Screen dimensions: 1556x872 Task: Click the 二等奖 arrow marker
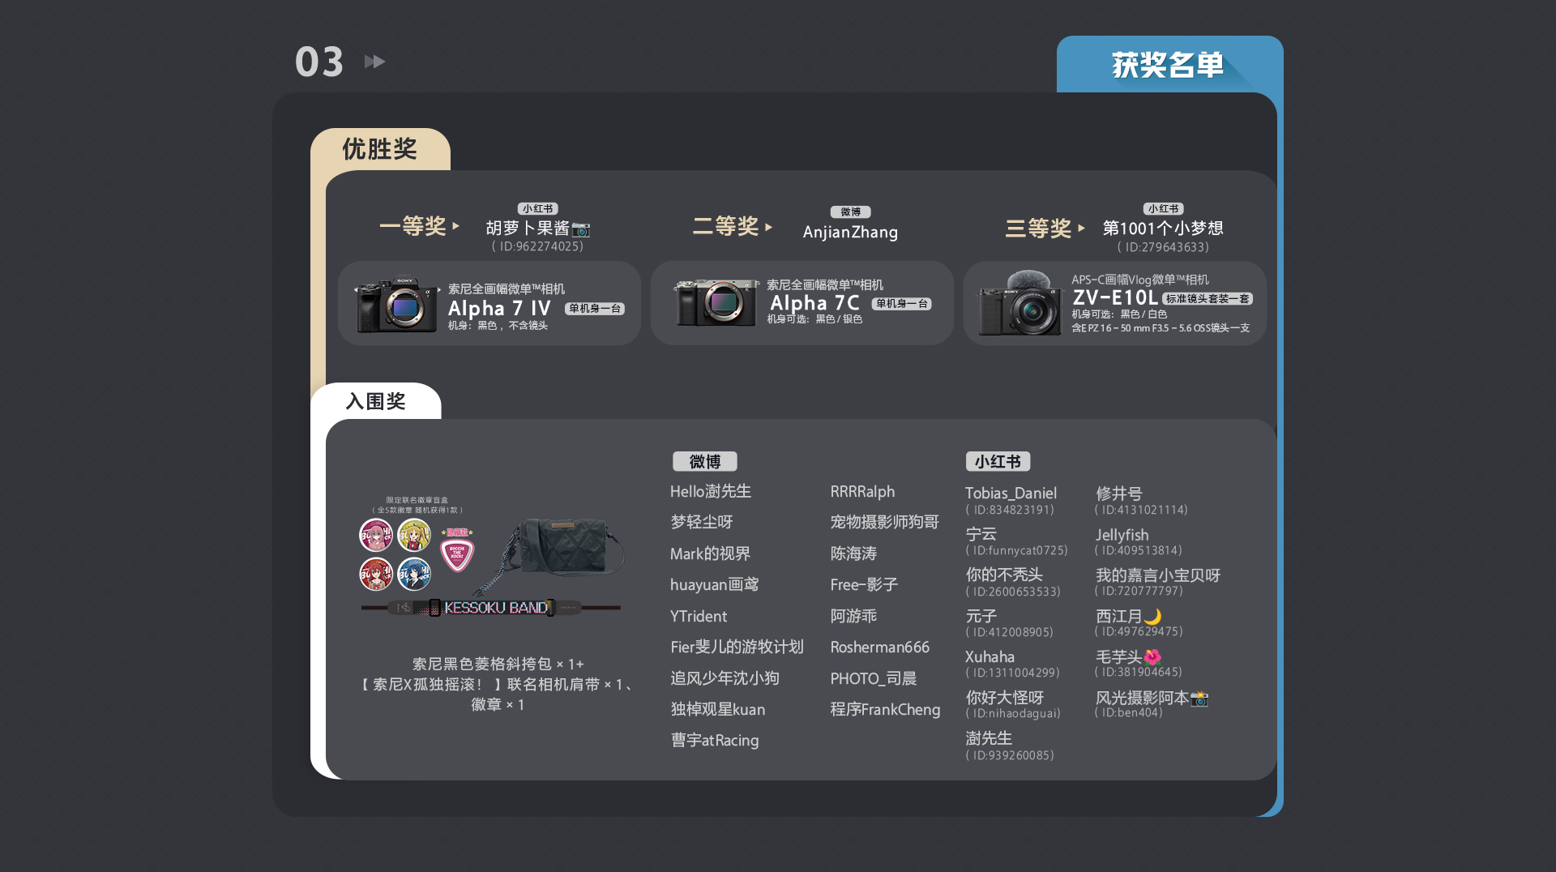click(769, 227)
